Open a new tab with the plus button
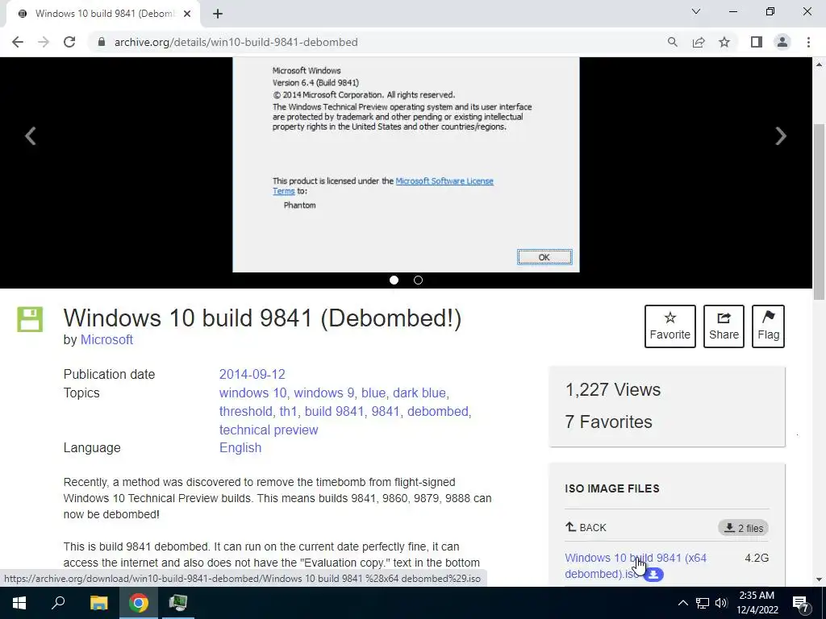This screenshot has width=826, height=619. (x=218, y=15)
